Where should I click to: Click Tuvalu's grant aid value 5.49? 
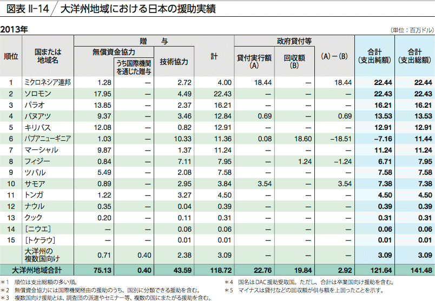pyautogui.click(x=104, y=173)
